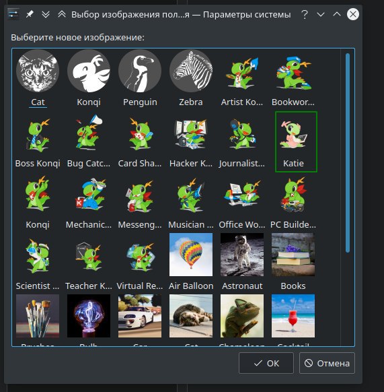Select the beach cocktail photo
This screenshot has height=392, width=384.
coord(293,316)
